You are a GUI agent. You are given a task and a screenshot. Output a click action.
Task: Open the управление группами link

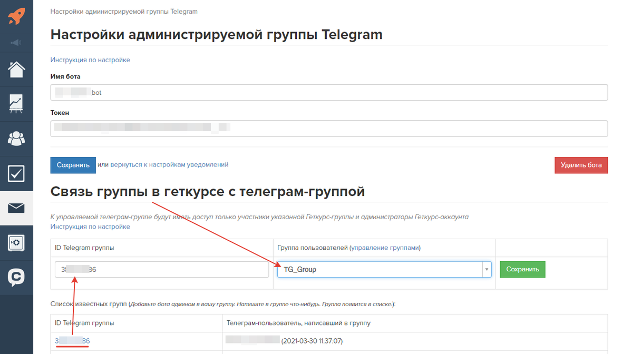385,248
